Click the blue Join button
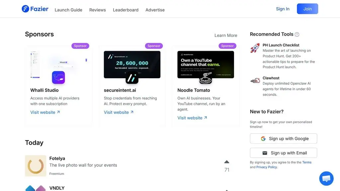Screen dimensions: 340x191 pos(307,9)
